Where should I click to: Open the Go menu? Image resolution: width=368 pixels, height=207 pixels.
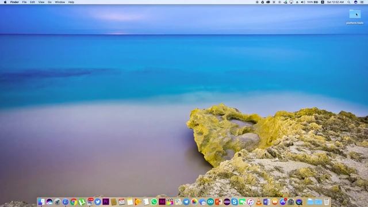(49, 2)
